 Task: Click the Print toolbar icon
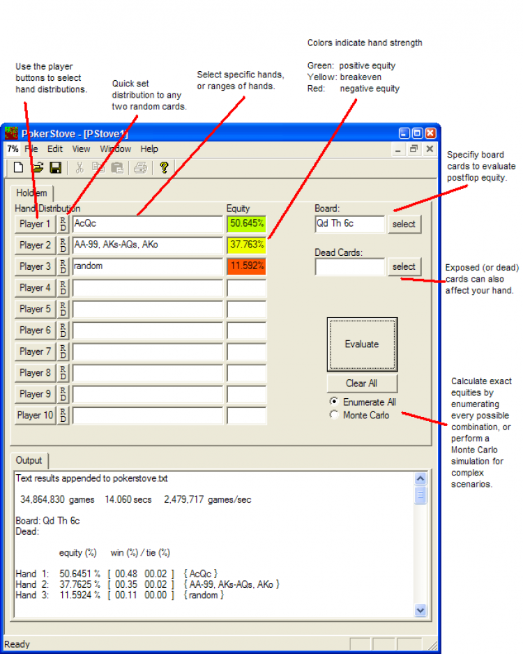pyautogui.click(x=141, y=167)
